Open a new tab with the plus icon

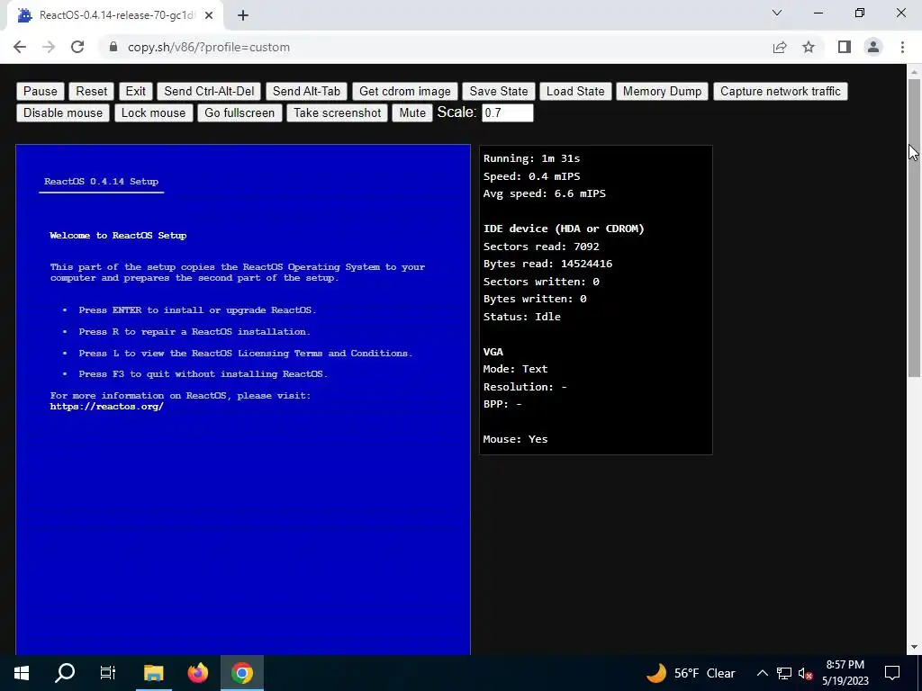tap(243, 15)
